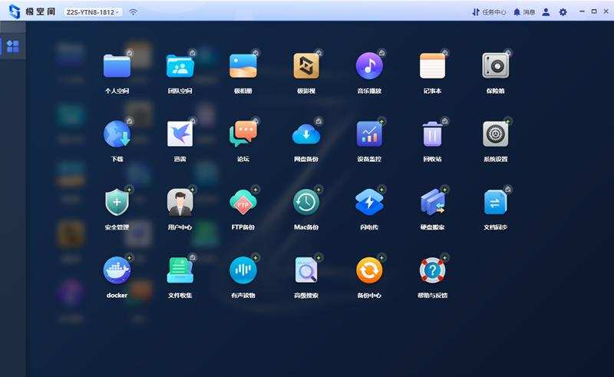The height and width of the screenshot is (377, 614).
Task: Open the gear settings menu in title bar
Action: (563, 12)
